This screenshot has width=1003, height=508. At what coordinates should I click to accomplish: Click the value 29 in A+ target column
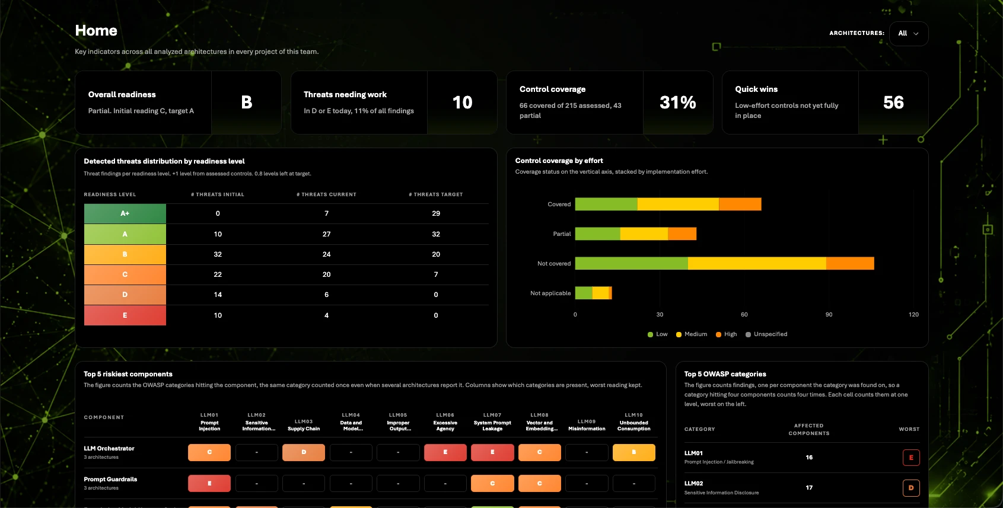[x=436, y=213]
